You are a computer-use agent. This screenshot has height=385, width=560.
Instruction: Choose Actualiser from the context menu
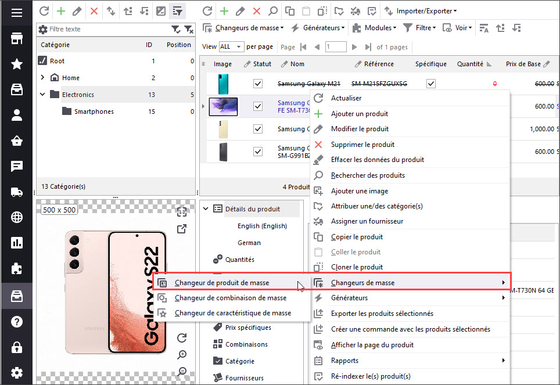410,98
